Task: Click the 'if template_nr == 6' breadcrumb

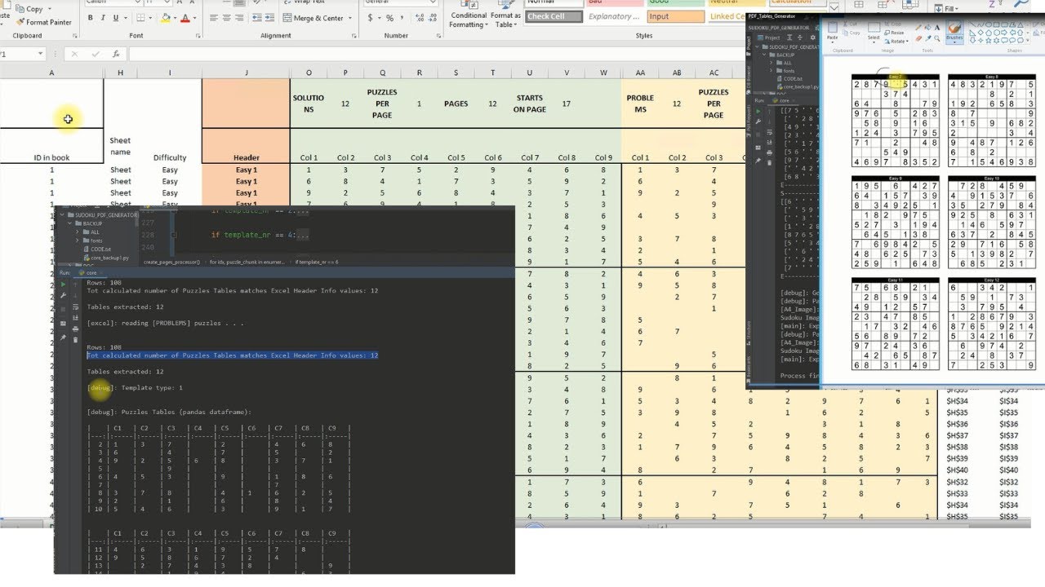Action: 317,263
